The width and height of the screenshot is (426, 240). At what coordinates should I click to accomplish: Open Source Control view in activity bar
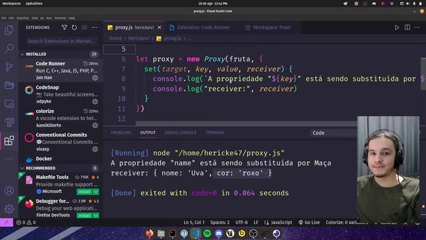pos(9,67)
